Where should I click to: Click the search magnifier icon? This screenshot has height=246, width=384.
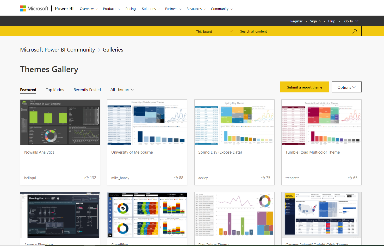pyautogui.click(x=355, y=31)
